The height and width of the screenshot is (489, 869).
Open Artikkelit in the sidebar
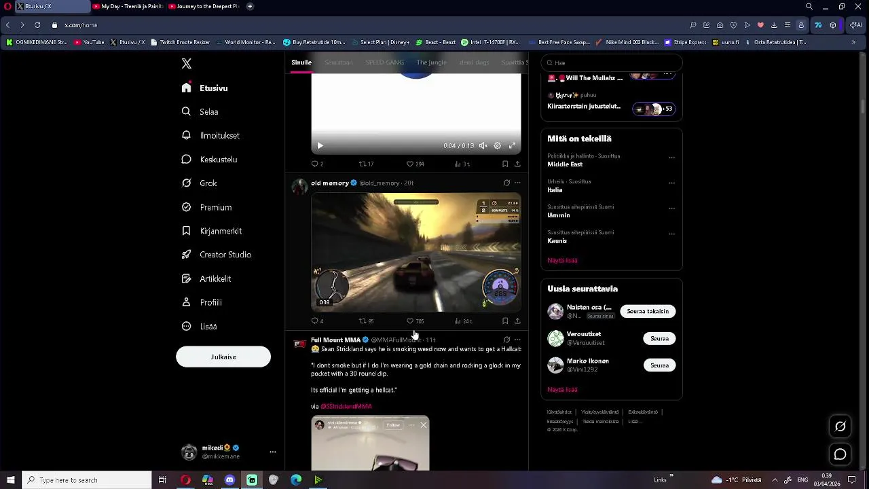tap(206, 278)
